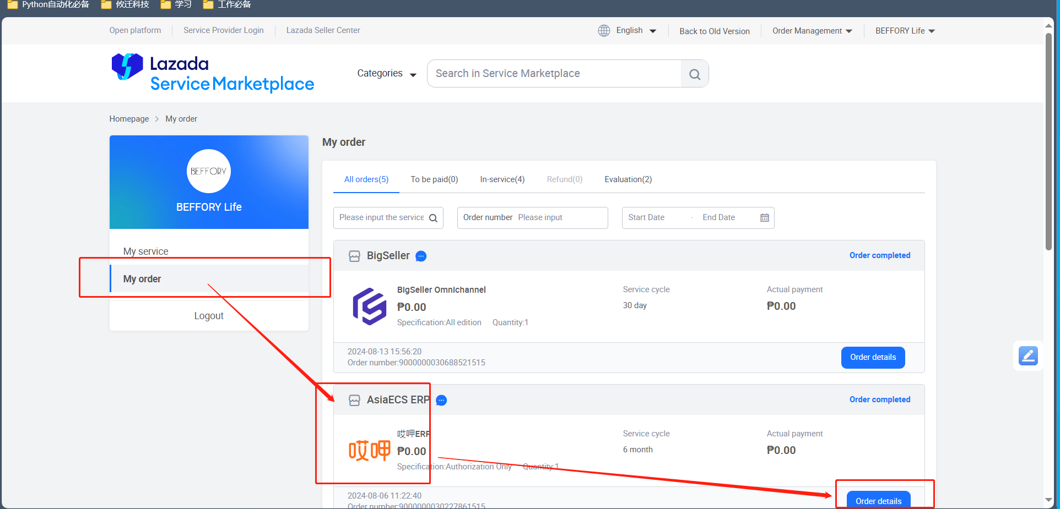Open the floating feedback edit icon
The height and width of the screenshot is (509, 1060).
click(x=1028, y=355)
